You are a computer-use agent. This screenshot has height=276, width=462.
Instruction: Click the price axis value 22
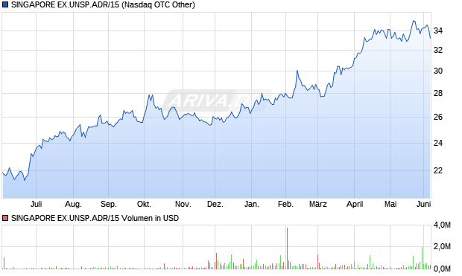coord(438,170)
